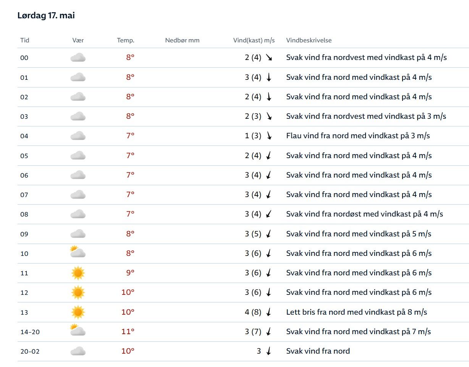
Task: Click the Flau vind fra nord description
Action: click(x=358, y=136)
